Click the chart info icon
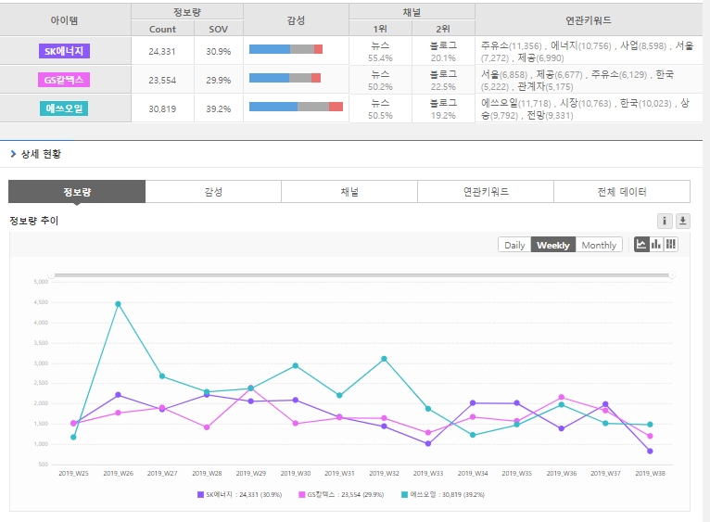The height and width of the screenshot is (522, 710). (665, 221)
